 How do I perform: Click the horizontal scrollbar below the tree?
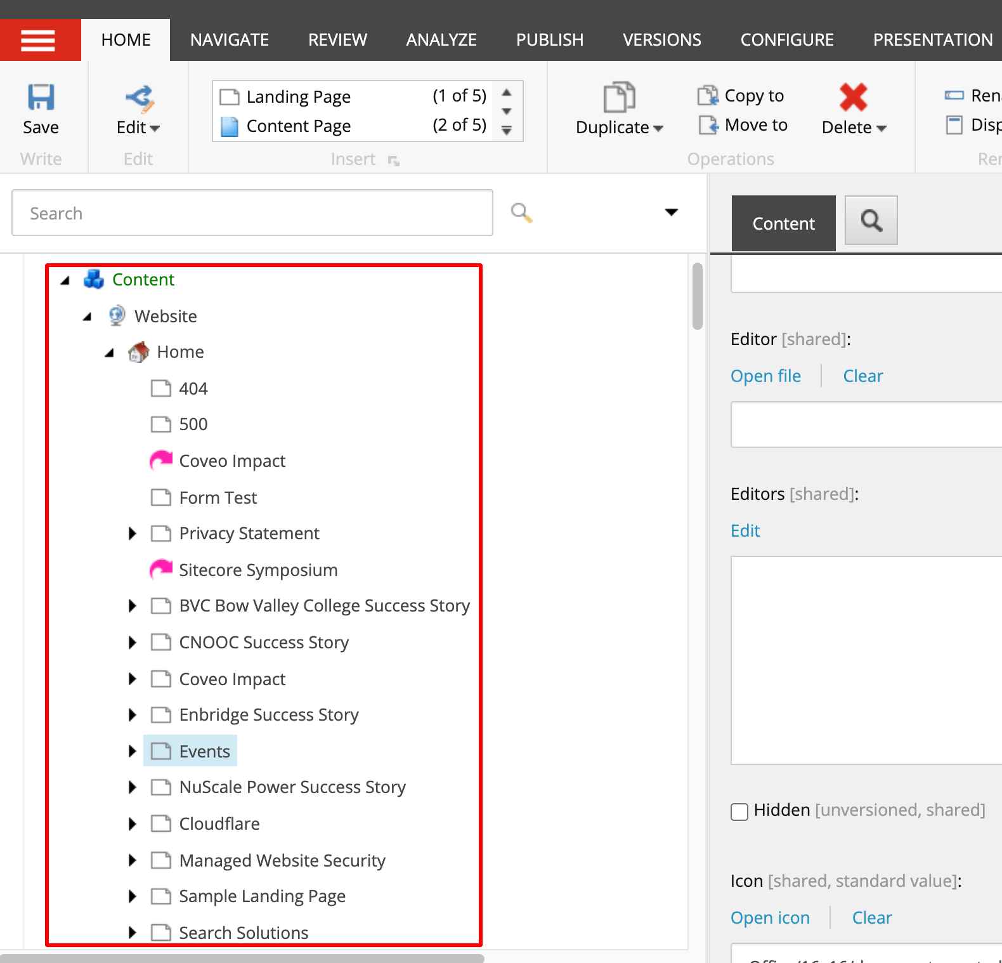click(242, 959)
